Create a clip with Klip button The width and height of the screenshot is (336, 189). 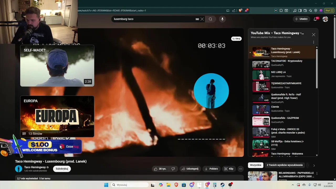(229, 169)
